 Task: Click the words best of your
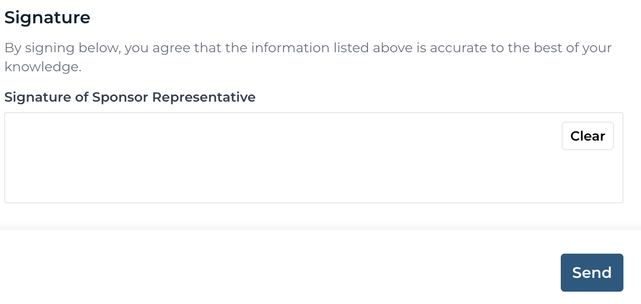click(x=573, y=48)
